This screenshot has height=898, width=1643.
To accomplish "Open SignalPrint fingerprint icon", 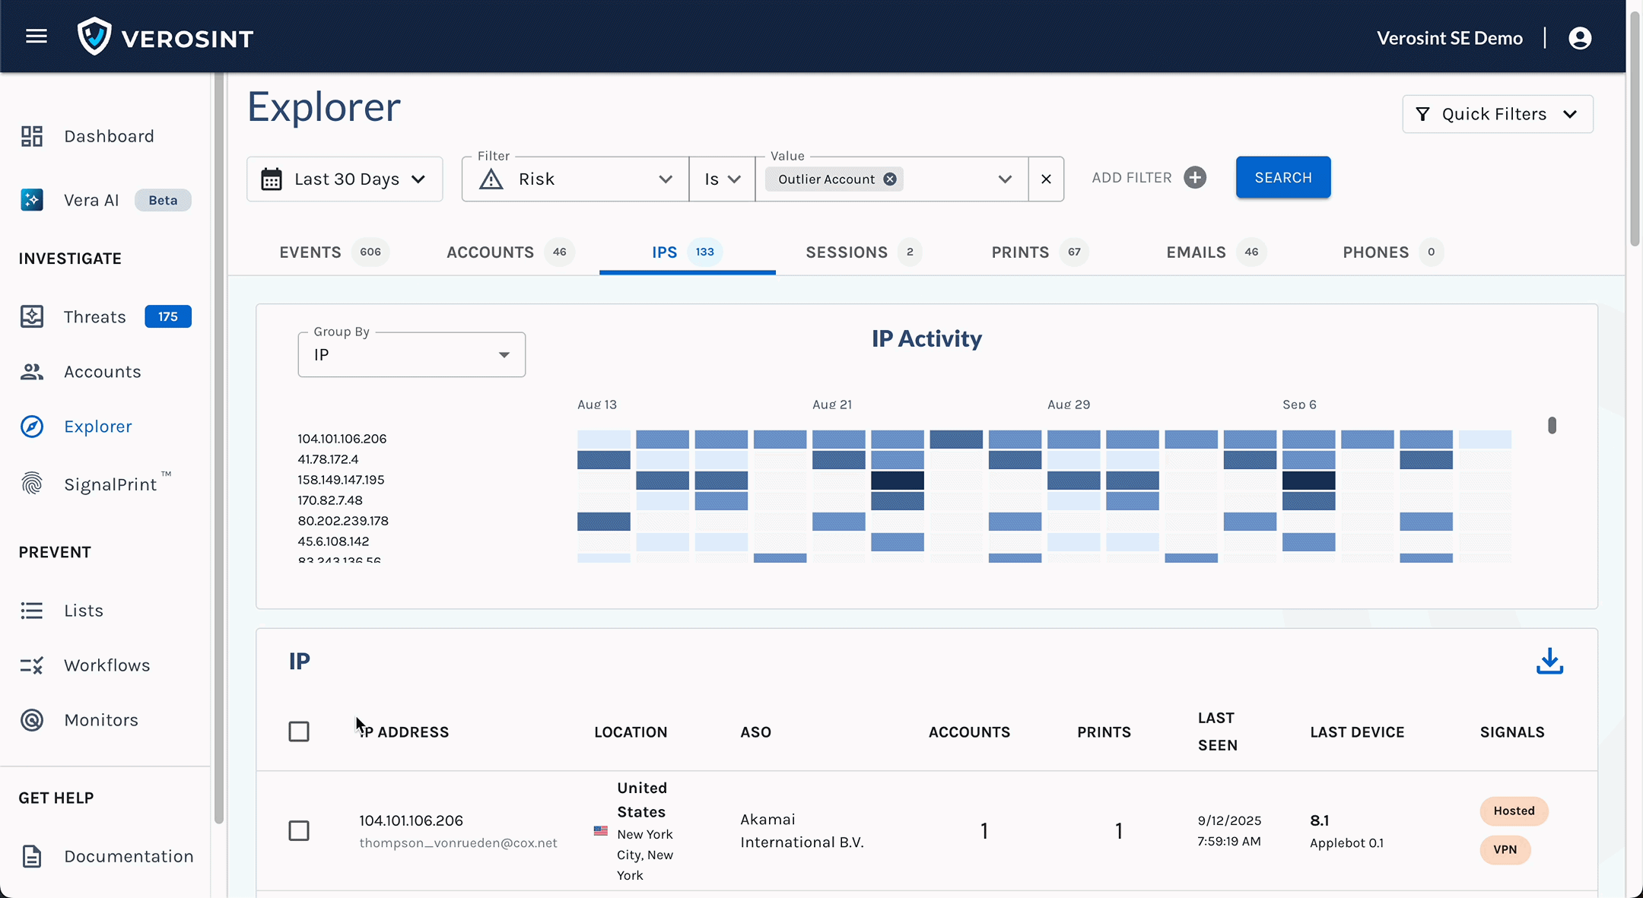I will (x=31, y=484).
